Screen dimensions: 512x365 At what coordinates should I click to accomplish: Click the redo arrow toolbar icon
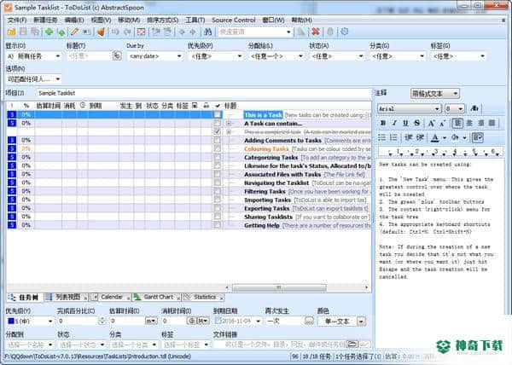pyautogui.click(x=127, y=32)
